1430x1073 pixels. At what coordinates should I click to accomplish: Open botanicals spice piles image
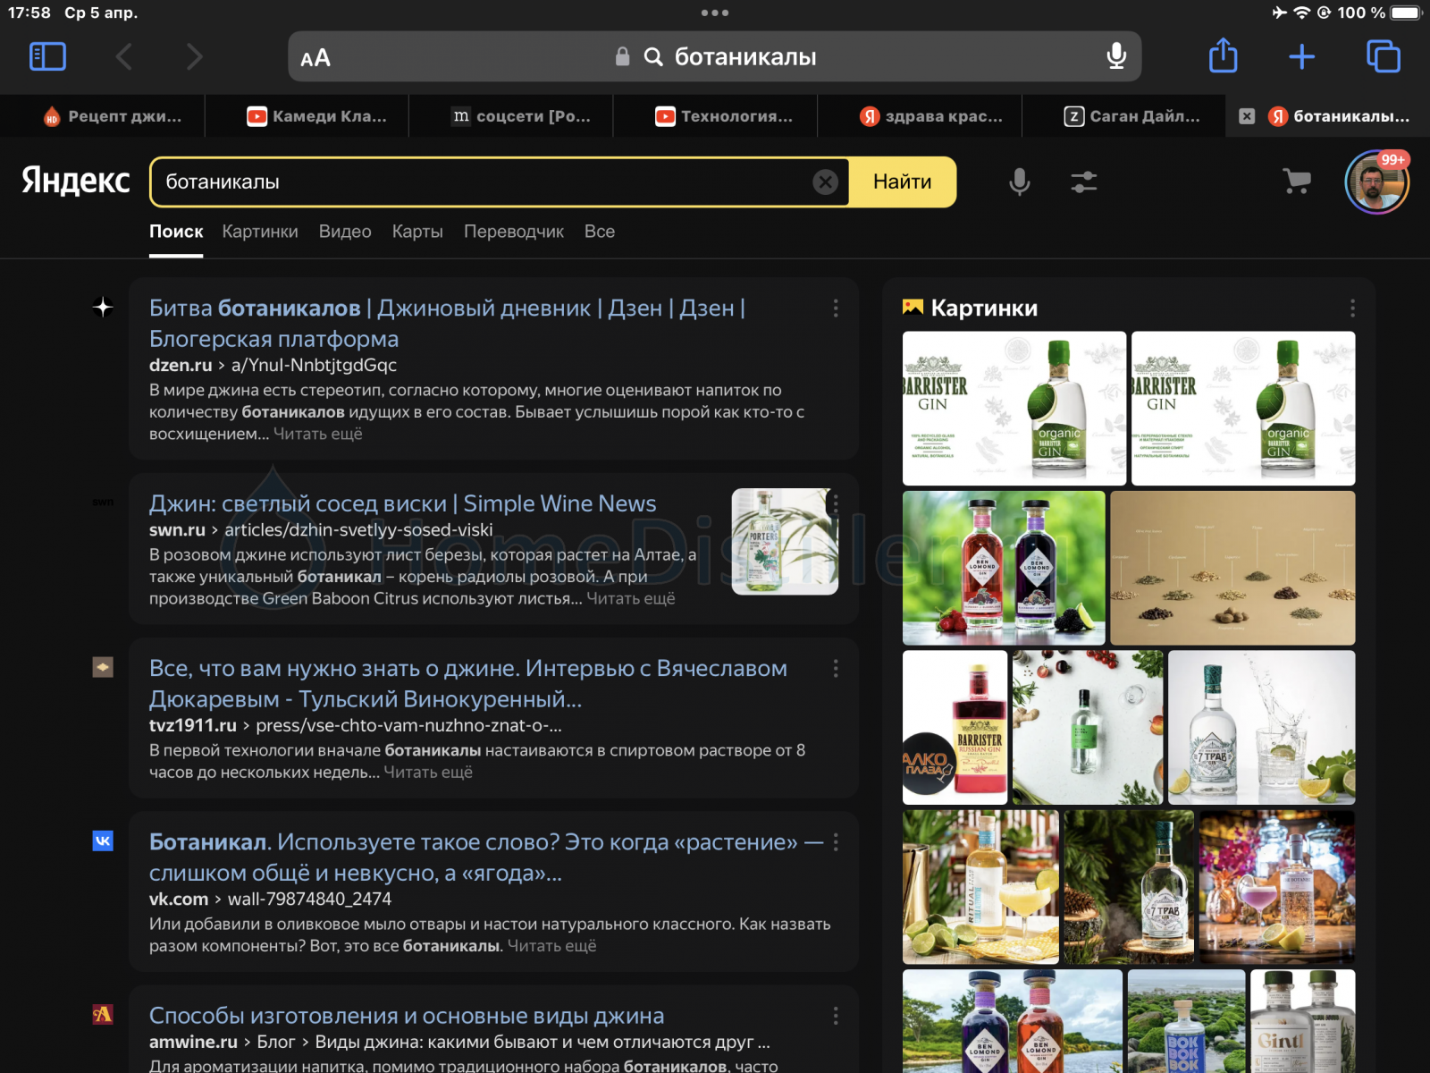[1232, 568]
